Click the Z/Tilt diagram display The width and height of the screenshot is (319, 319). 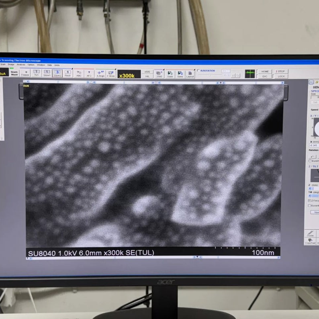click(315, 175)
